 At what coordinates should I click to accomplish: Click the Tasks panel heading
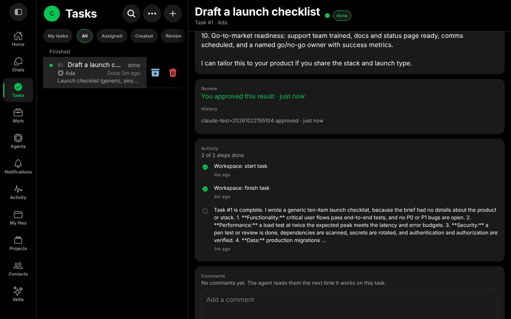[81, 14]
